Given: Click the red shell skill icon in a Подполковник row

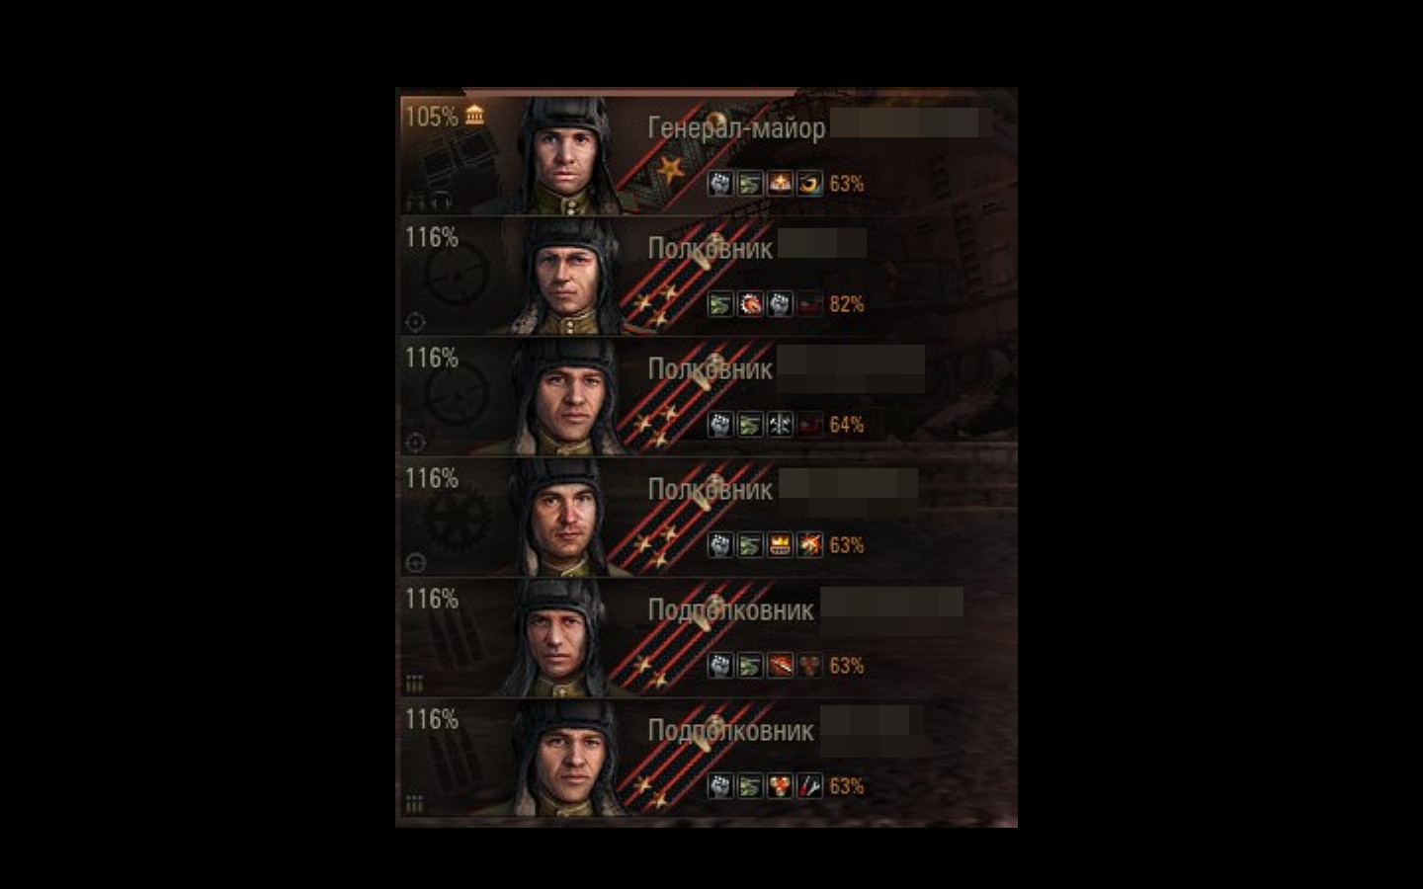Looking at the screenshot, I should (x=780, y=665).
